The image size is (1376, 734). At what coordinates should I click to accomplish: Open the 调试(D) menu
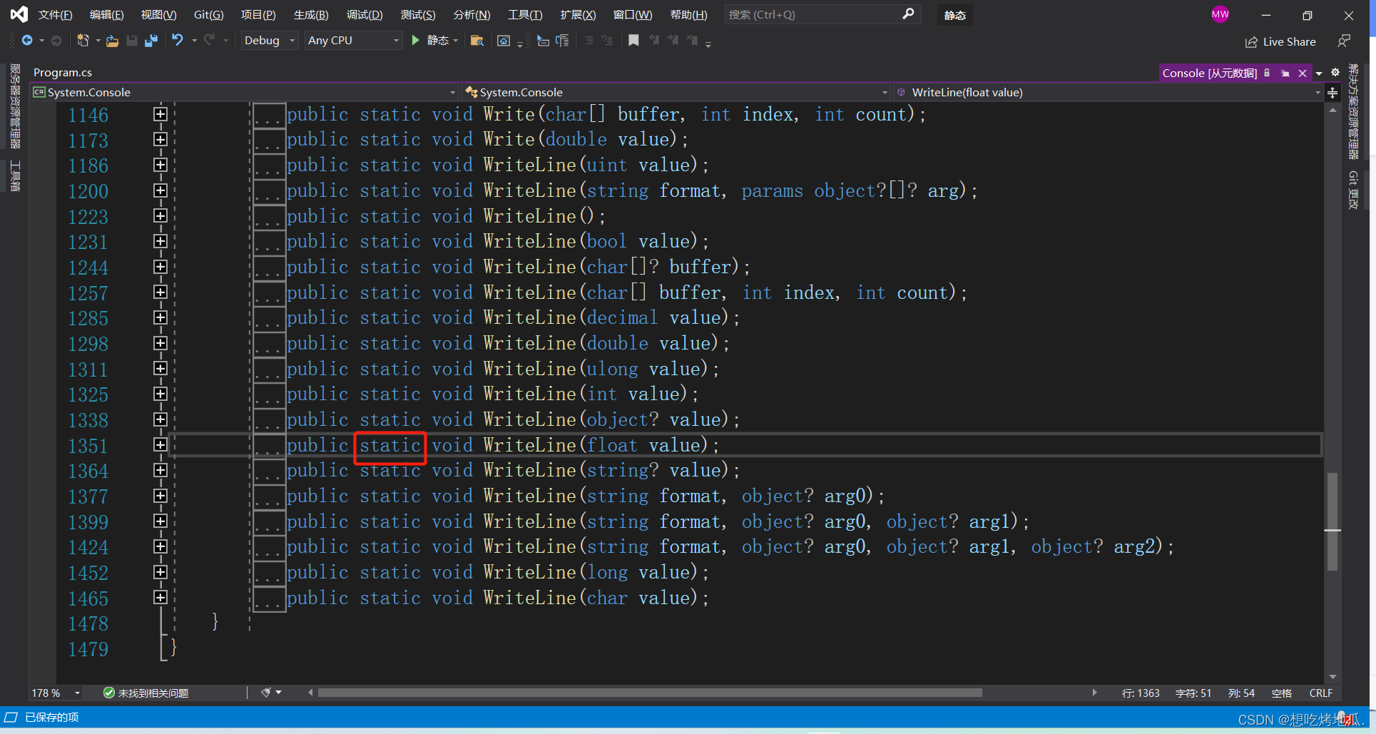click(364, 14)
